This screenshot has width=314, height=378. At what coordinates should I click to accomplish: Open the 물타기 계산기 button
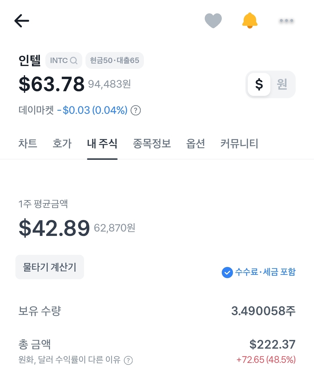(50, 267)
